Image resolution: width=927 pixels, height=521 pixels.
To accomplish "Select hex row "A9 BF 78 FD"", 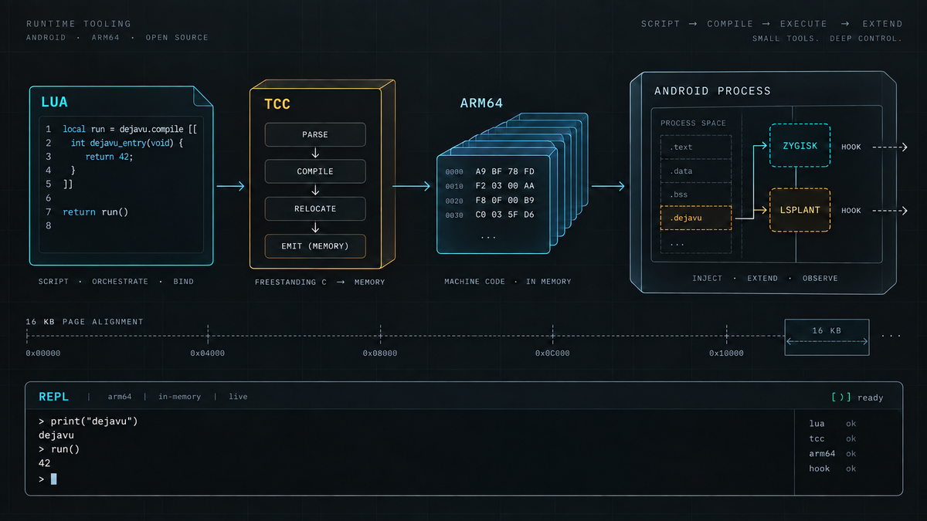I will (504, 171).
